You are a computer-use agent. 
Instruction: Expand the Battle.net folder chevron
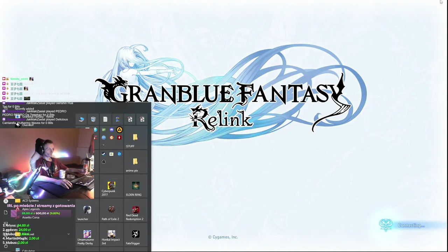coord(68,234)
